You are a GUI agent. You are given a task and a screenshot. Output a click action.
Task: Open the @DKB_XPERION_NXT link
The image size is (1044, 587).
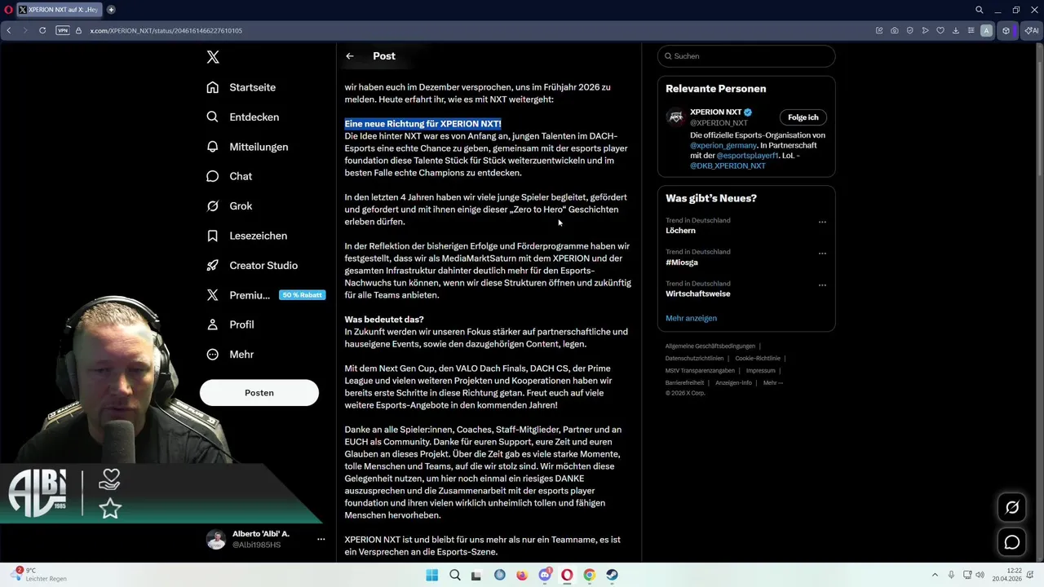[x=728, y=166]
